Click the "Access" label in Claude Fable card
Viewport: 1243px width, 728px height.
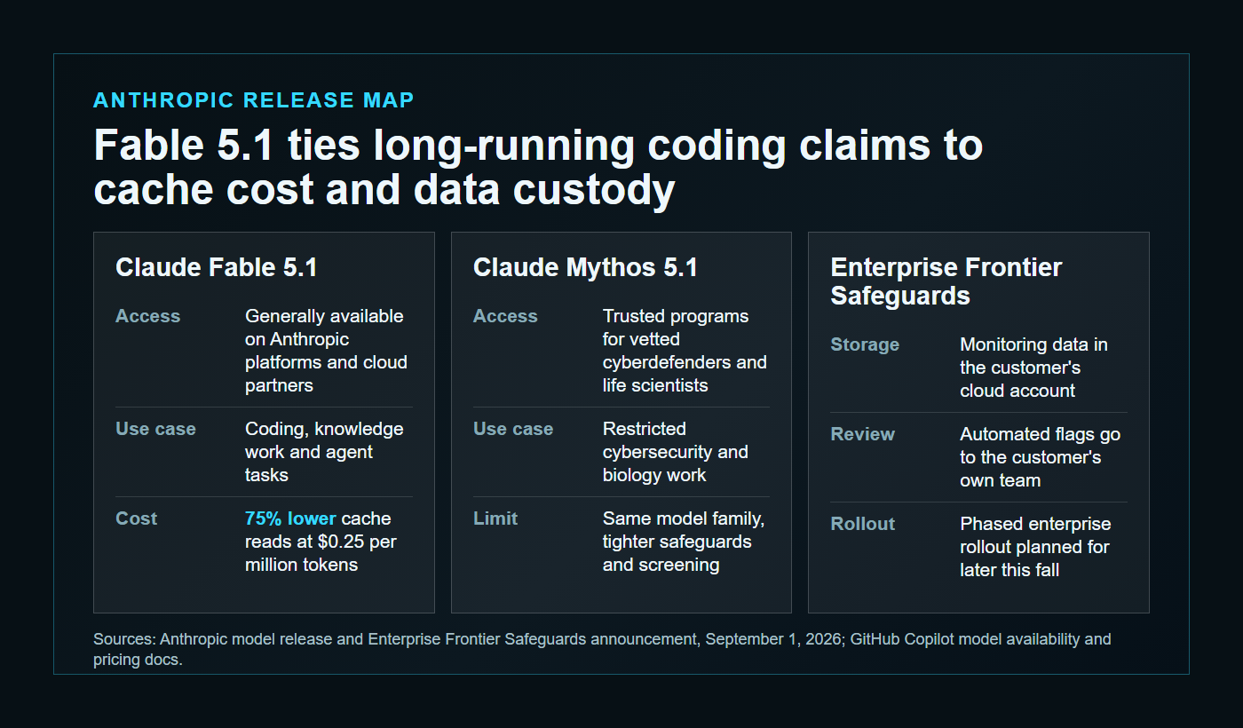[147, 316]
